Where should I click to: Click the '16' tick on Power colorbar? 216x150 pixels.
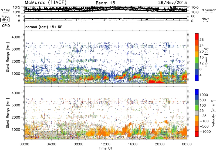click(x=201, y=57)
